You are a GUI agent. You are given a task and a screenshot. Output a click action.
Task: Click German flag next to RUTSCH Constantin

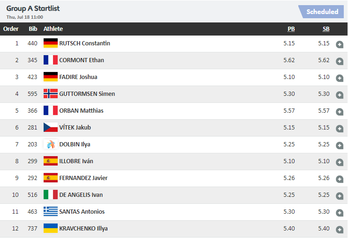click(50, 43)
